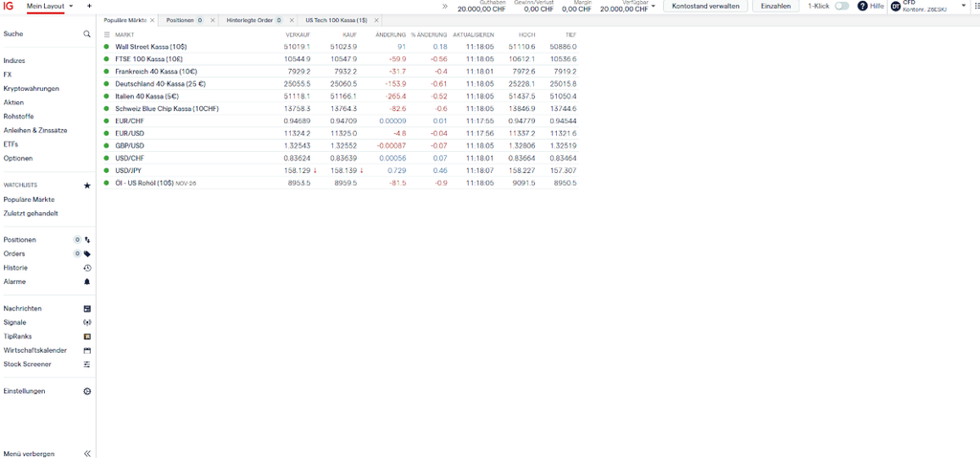Expand the account bar double arrow icon
The width and height of the screenshot is (980, 458).
(445, 6)
